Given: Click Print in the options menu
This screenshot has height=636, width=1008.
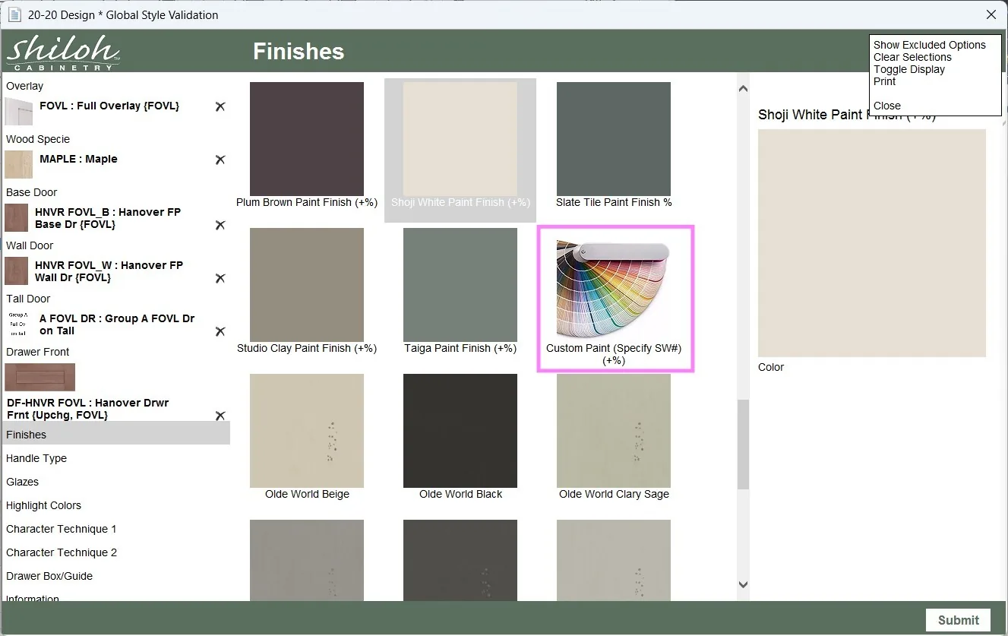Looking at the screenshot, I should point(885,81).
